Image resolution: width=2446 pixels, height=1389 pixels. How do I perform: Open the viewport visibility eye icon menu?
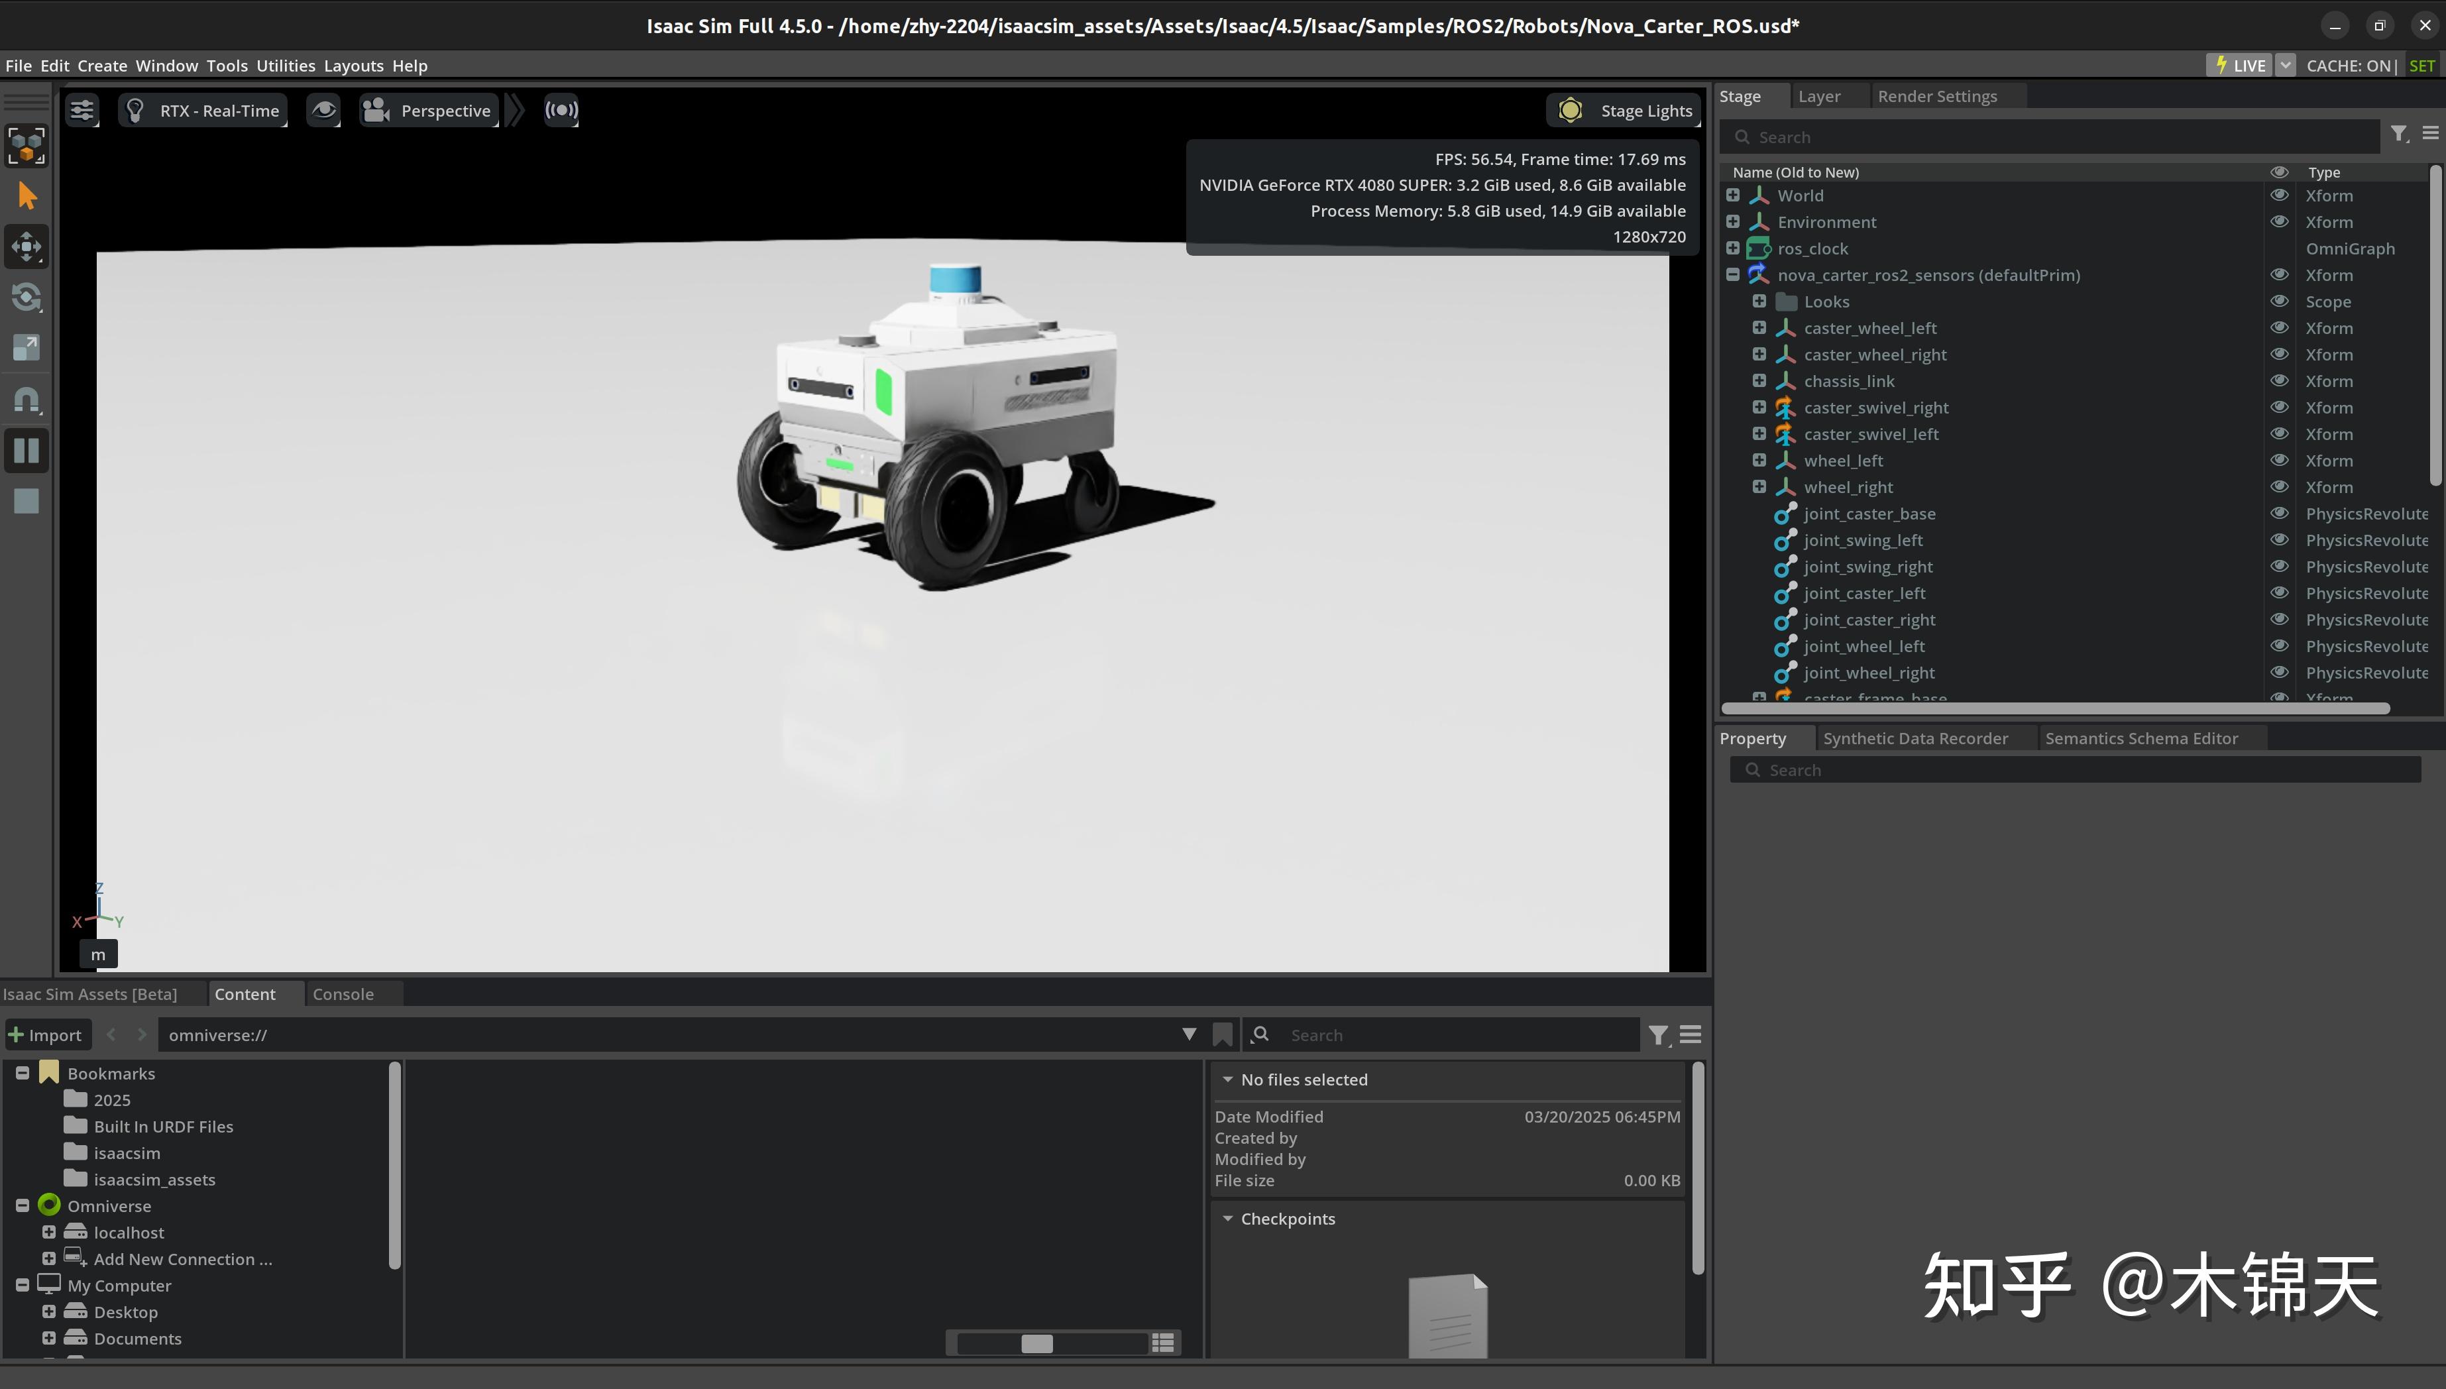(x=323, y=110)
